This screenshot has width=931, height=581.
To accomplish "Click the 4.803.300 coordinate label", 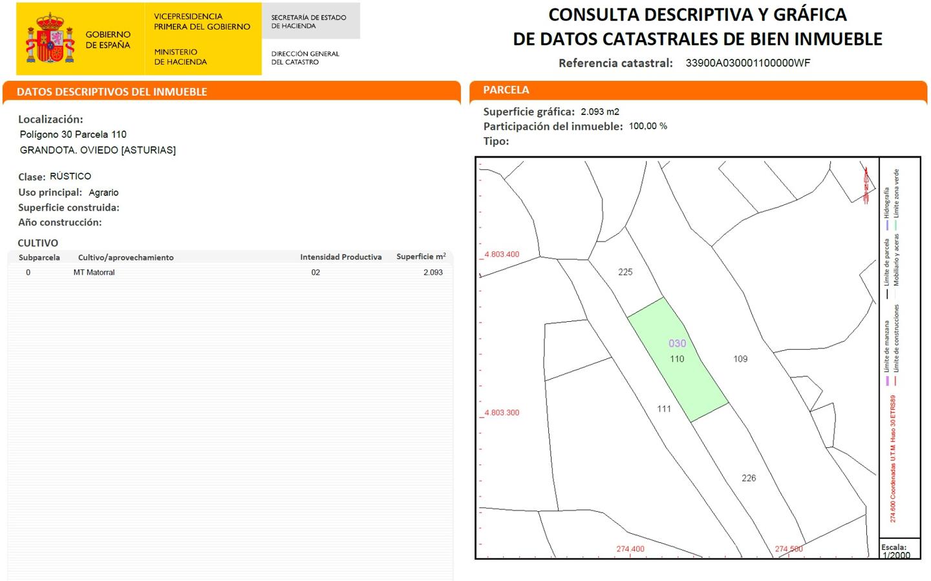I will pyautogui.click(x=502, y=412).
